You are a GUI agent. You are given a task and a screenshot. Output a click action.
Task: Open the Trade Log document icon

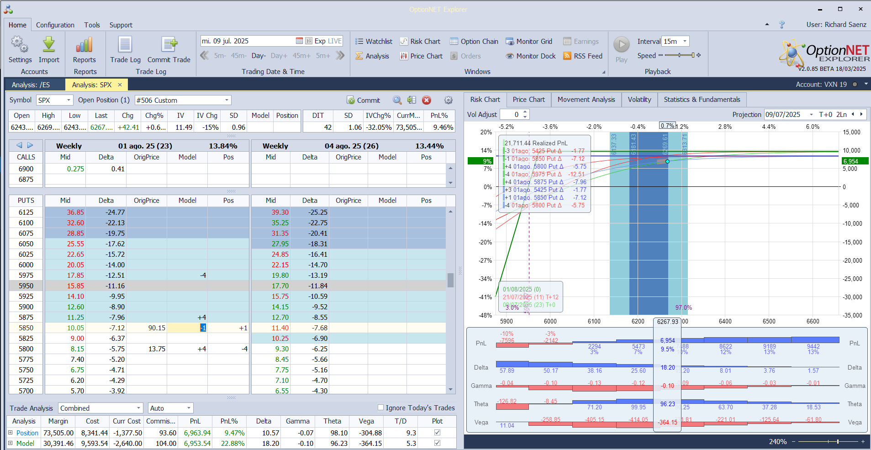125,44
